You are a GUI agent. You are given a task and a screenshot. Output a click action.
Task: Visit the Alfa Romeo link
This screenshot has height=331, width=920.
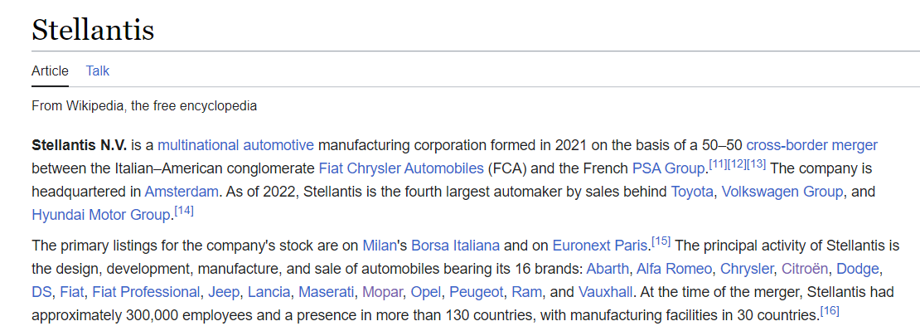point(674,269)
